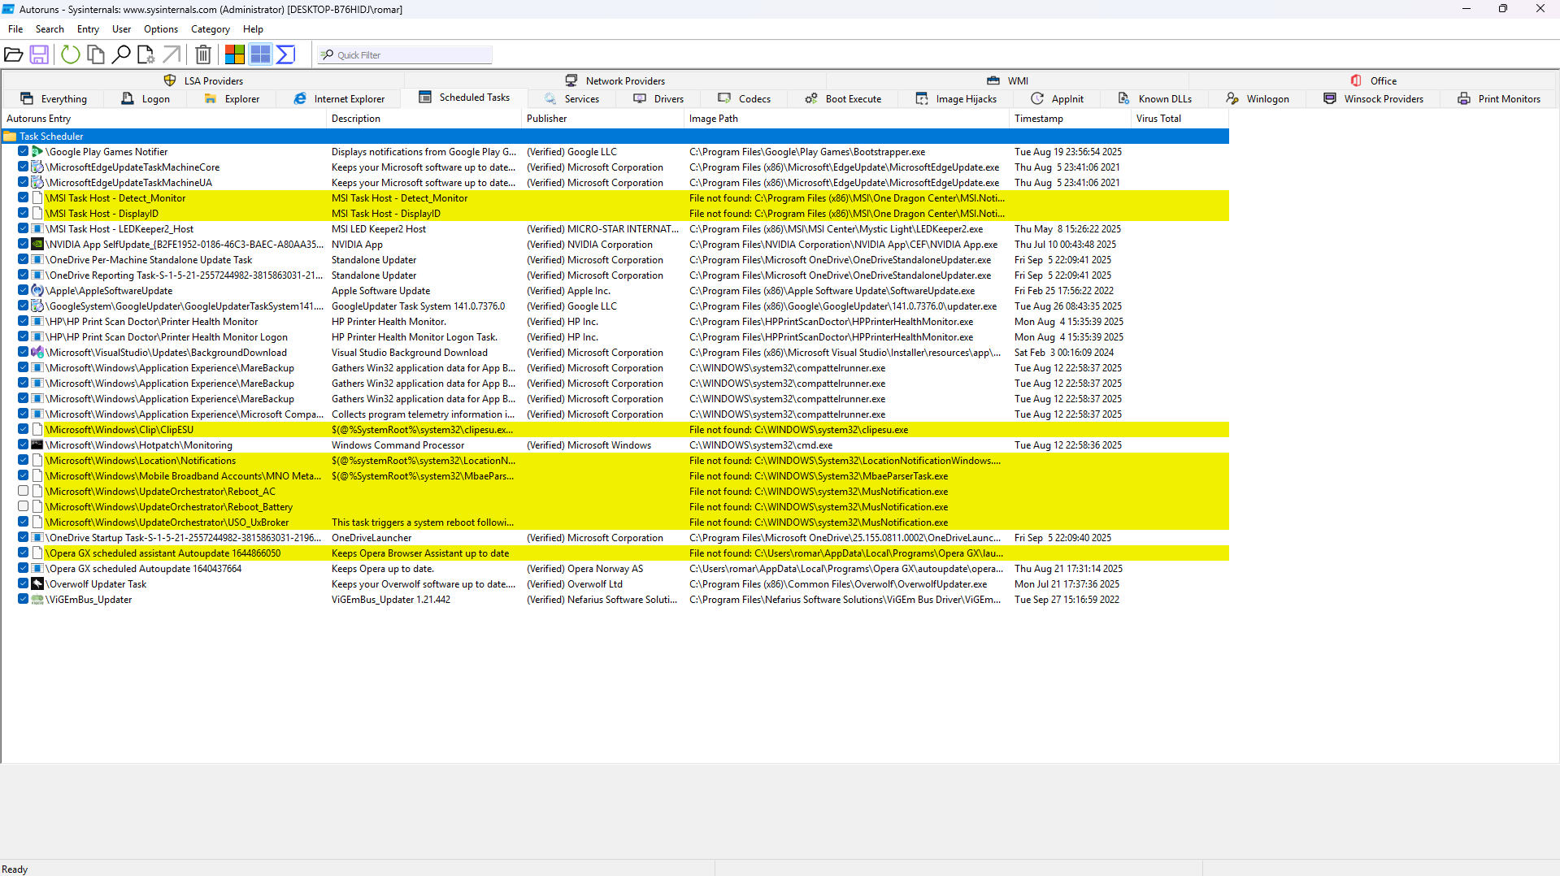Screen dimensions: 1560x876
Task: Open the Category menu
Action: pyautogui.click(x=211, y=29)
